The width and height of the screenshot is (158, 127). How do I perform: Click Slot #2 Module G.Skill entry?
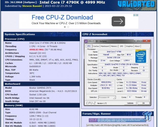coord(42,126)
